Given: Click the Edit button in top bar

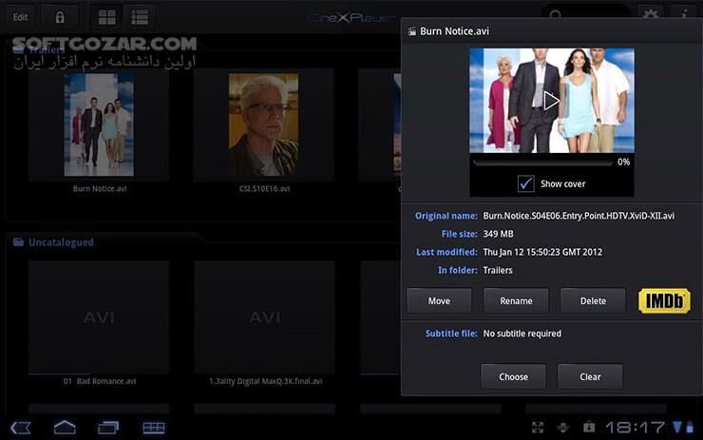Looking at the screenshot, I should (x=20, y=17).
